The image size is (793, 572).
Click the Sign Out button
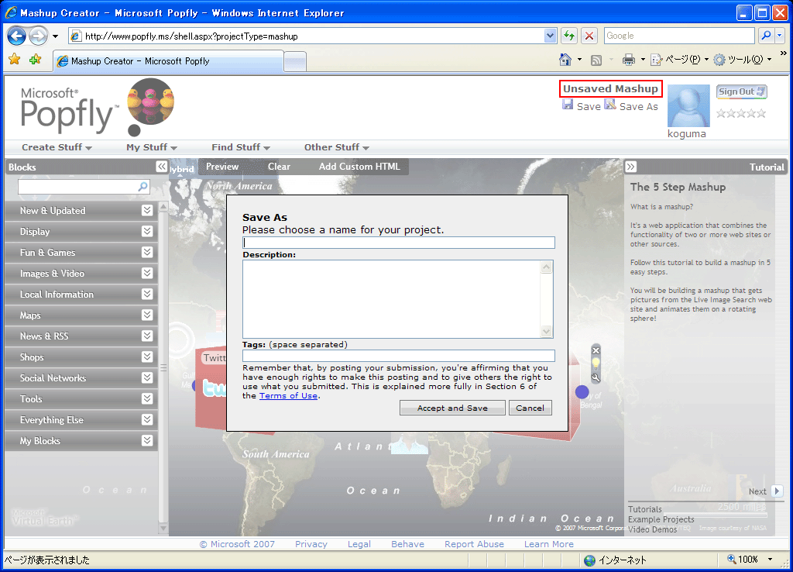741,91
